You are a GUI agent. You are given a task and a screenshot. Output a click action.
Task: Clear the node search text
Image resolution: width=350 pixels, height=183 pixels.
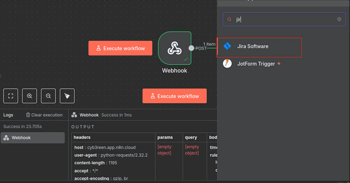click(x=339, y=19)
